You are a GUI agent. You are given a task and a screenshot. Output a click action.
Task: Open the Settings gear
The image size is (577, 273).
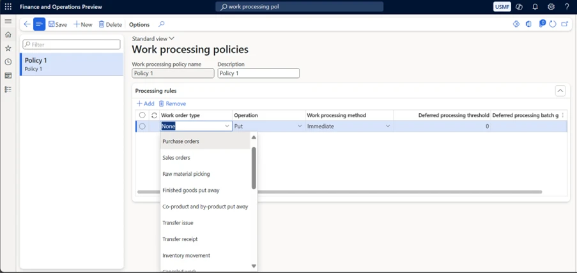pos(551,6)
